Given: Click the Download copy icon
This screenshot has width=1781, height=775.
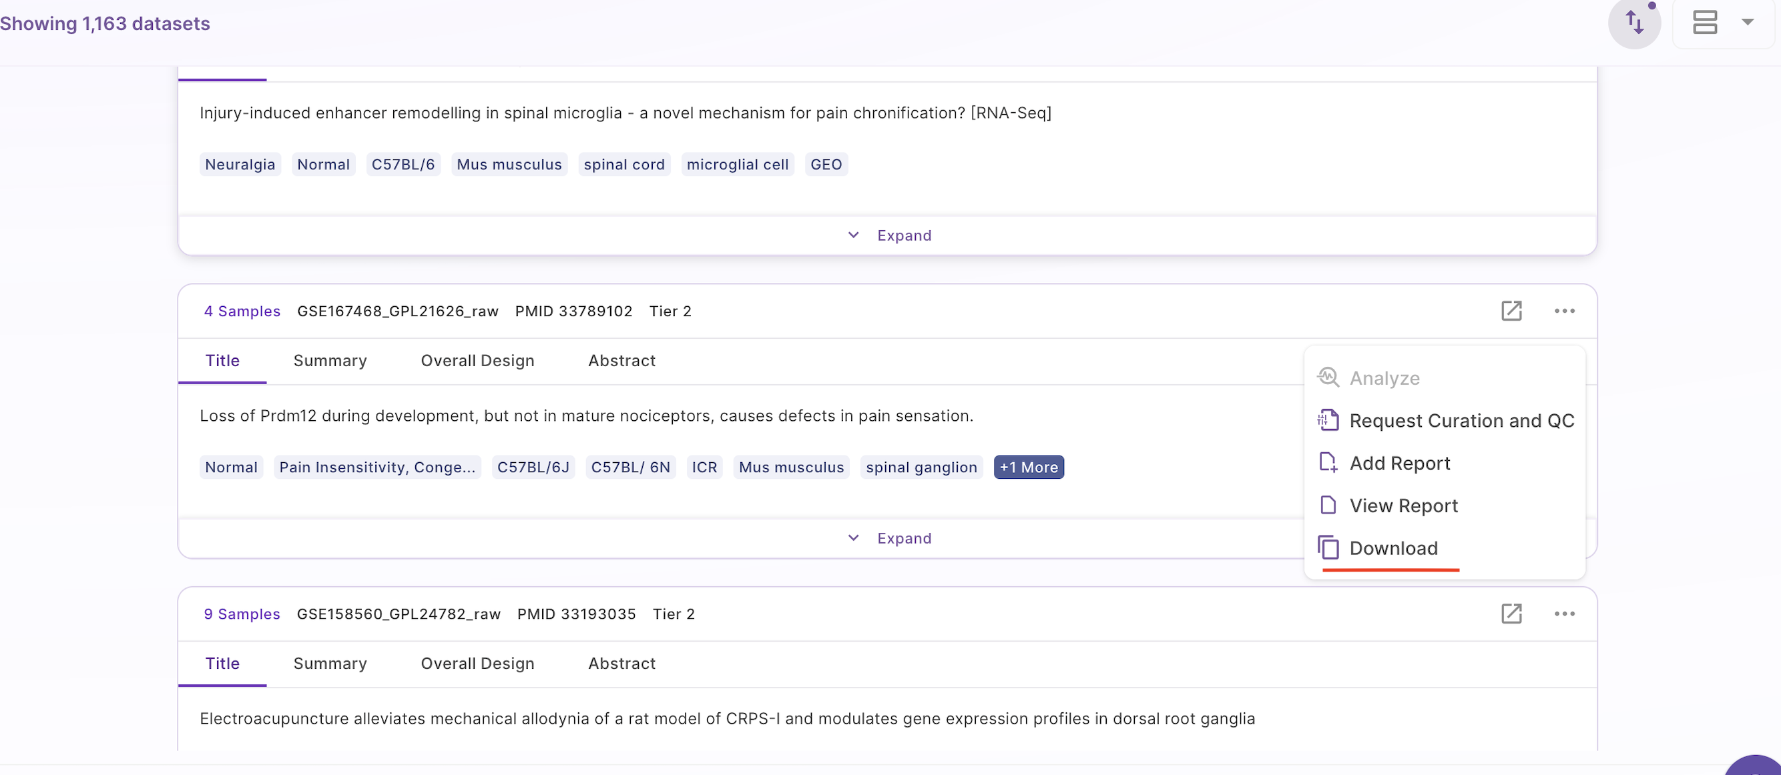Looking at the screenshot, I should click(1328, 548).
